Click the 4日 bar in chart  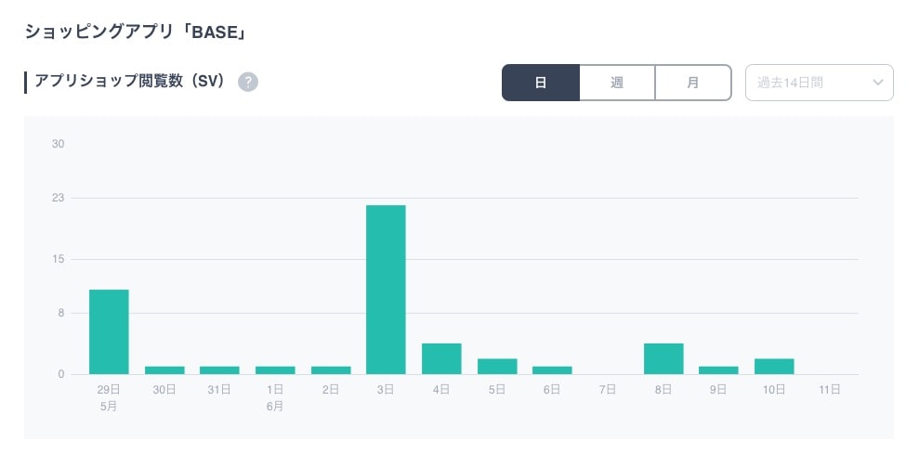[x=441, y=358]
